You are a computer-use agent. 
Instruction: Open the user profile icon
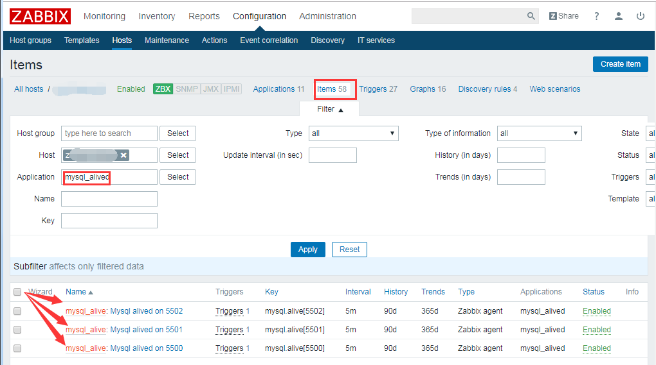pyautogui.click(x=618, y=16)
